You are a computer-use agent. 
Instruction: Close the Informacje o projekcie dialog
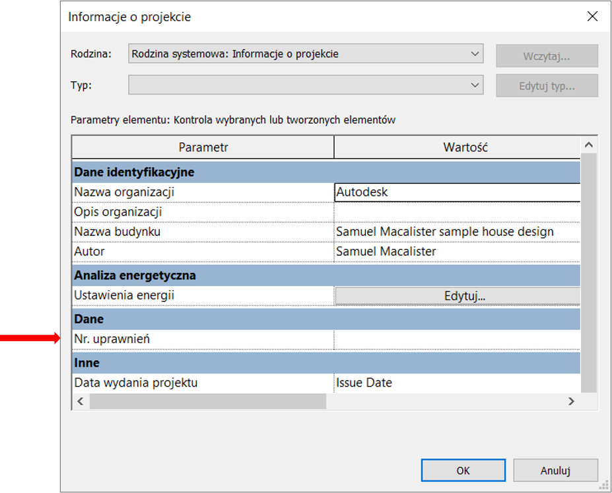(x=592, y=17)
